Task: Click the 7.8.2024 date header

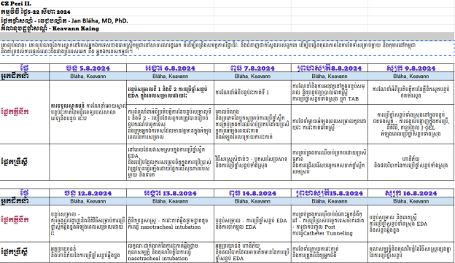Action: point(252,68)
